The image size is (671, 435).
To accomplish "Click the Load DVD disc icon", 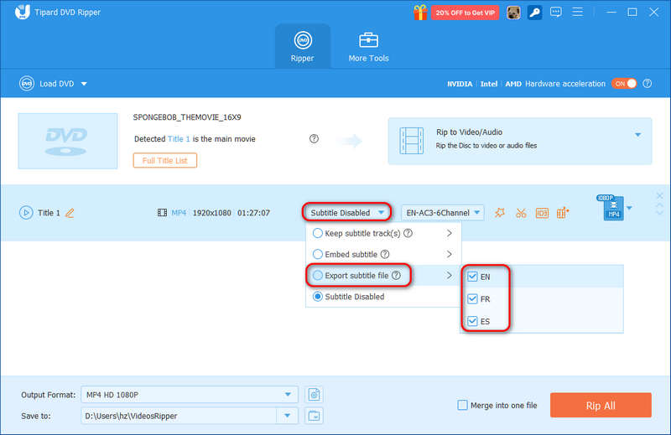I will coord(27,84).
